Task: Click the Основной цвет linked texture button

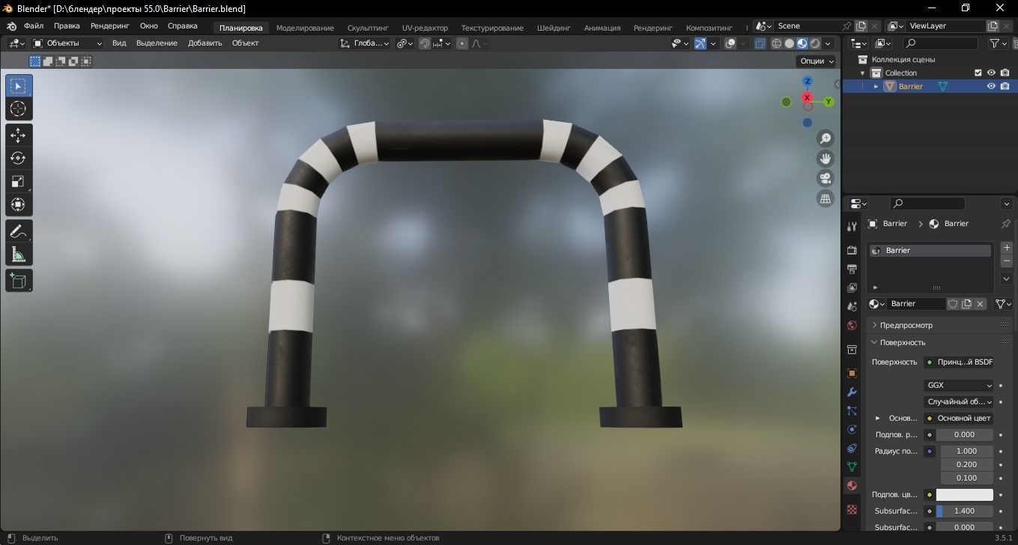Action: (958, 418)
